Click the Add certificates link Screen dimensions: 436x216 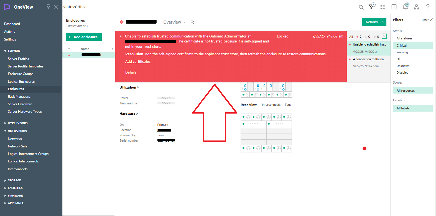(138, 62)
